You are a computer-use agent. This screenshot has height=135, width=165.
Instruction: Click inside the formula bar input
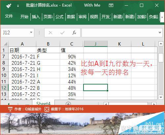120,33
